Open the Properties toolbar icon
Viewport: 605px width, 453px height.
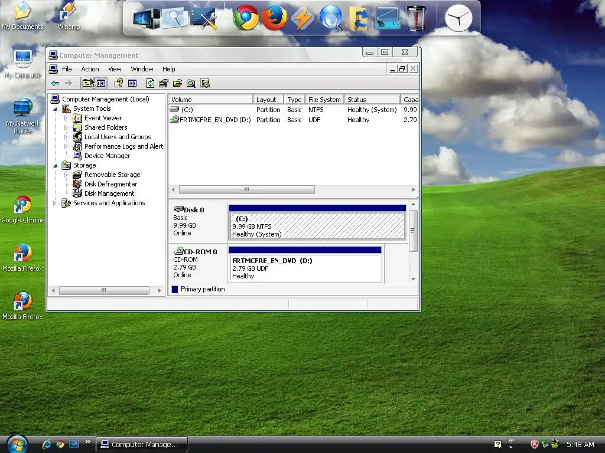(x=164, y=83)
